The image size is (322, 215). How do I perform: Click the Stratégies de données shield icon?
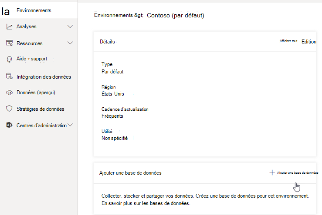(9, 109)
